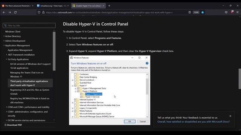
Task: Open Windows Client in the sidebar
Action: (13, 31)
